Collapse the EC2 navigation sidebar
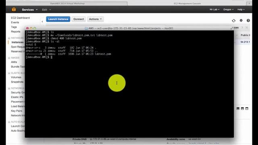 [x=42, y=21]
